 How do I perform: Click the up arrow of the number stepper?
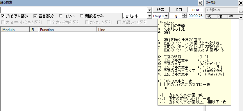(x=185, y=15)
